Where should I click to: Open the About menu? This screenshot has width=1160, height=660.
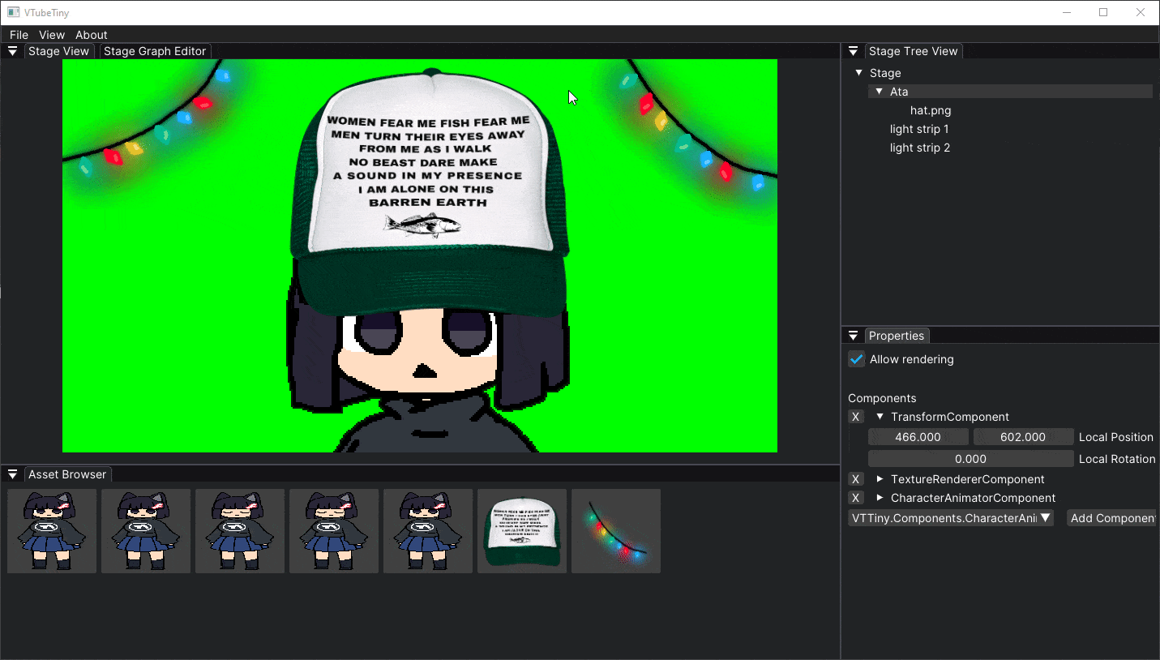point(92,35)
